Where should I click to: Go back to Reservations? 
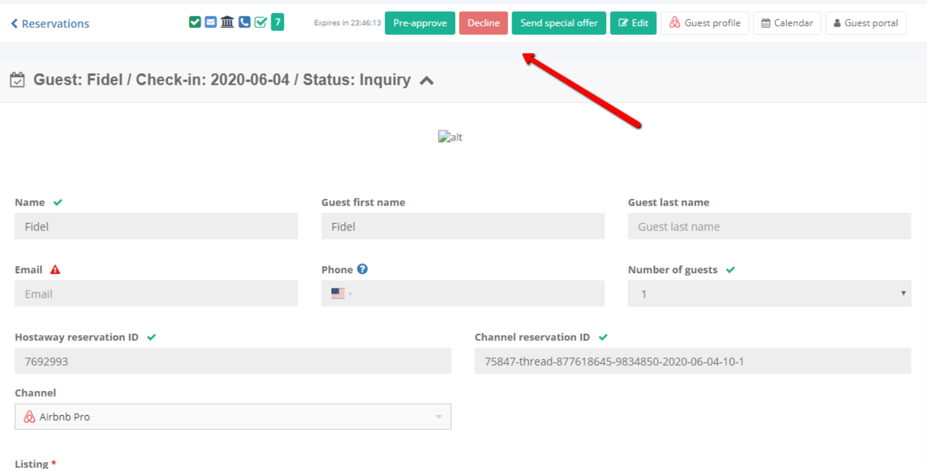click(50, 24)
